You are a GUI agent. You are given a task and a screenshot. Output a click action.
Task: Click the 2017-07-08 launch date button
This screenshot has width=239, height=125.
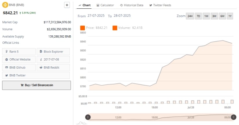tap(53, 59)
